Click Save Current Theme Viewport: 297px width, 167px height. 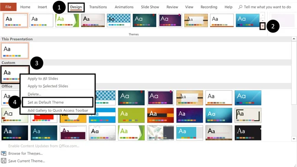coord(27,161)
